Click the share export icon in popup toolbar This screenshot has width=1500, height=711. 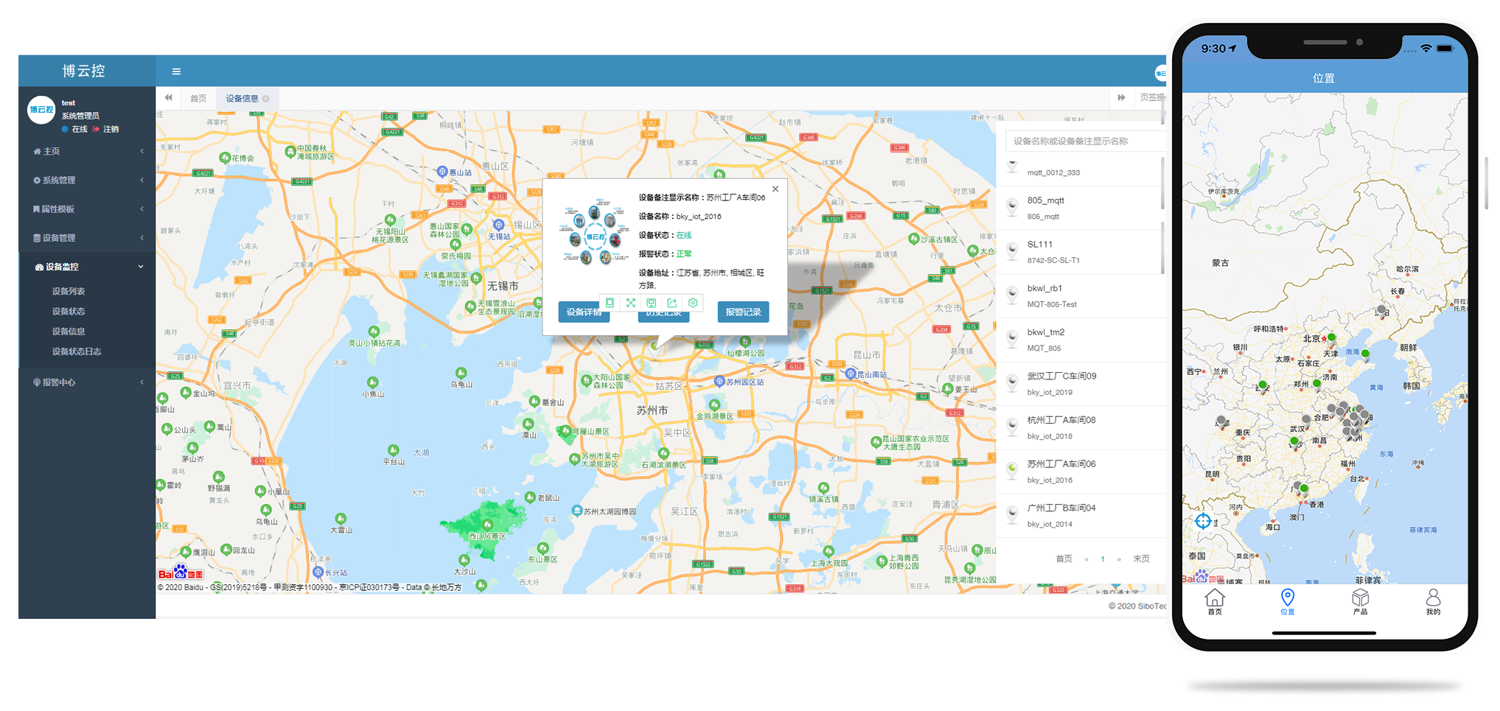[671, 303]
